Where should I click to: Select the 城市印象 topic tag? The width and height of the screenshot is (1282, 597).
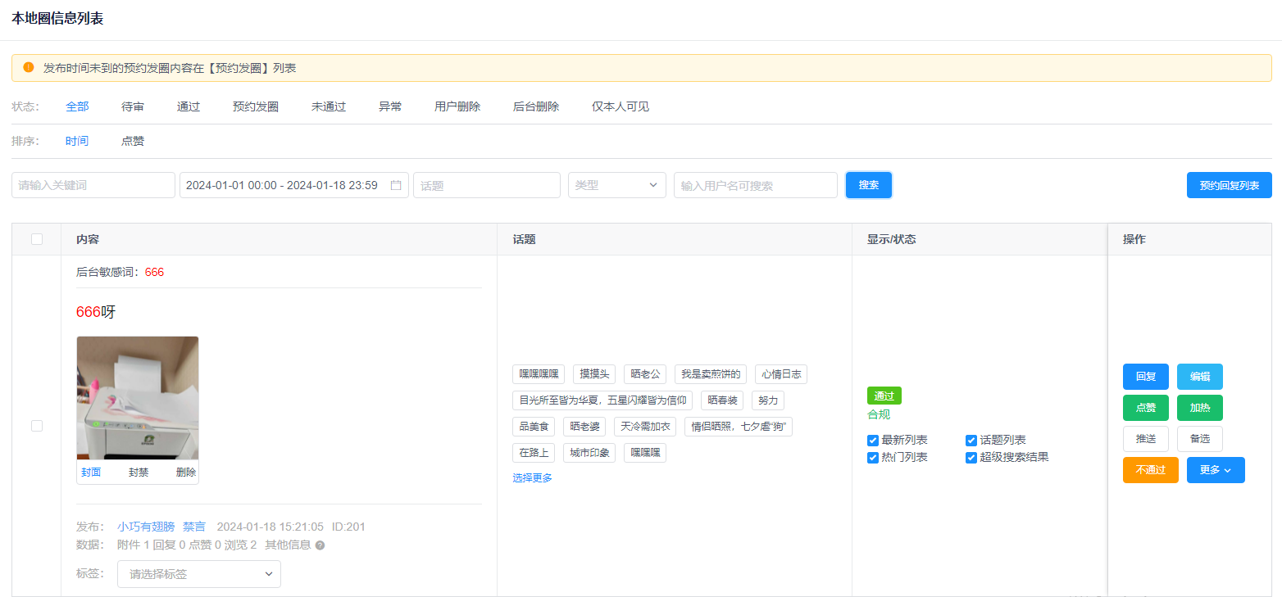click(x=589, y=453)
